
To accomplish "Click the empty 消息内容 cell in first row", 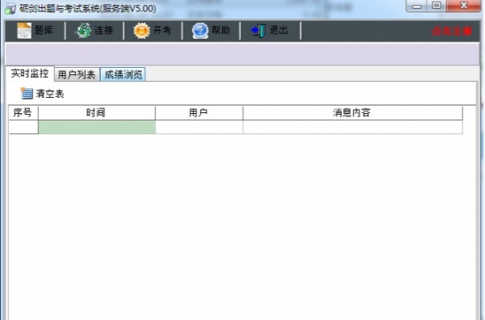I will 353,127.
